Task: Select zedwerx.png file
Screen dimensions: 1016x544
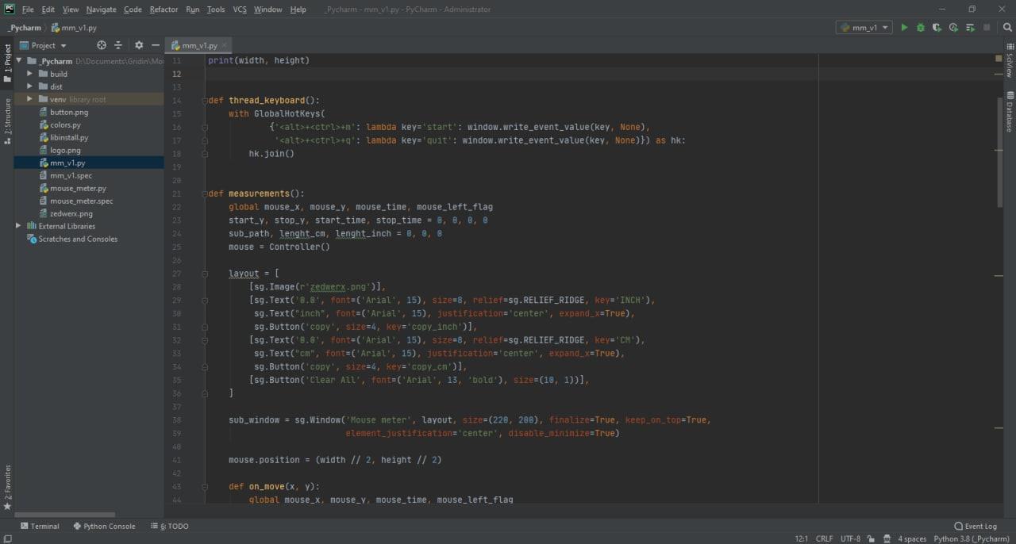Action: [x=71, y=213]
